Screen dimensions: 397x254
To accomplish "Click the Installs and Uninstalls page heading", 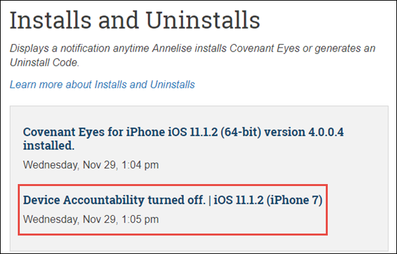I will (135, 20).
